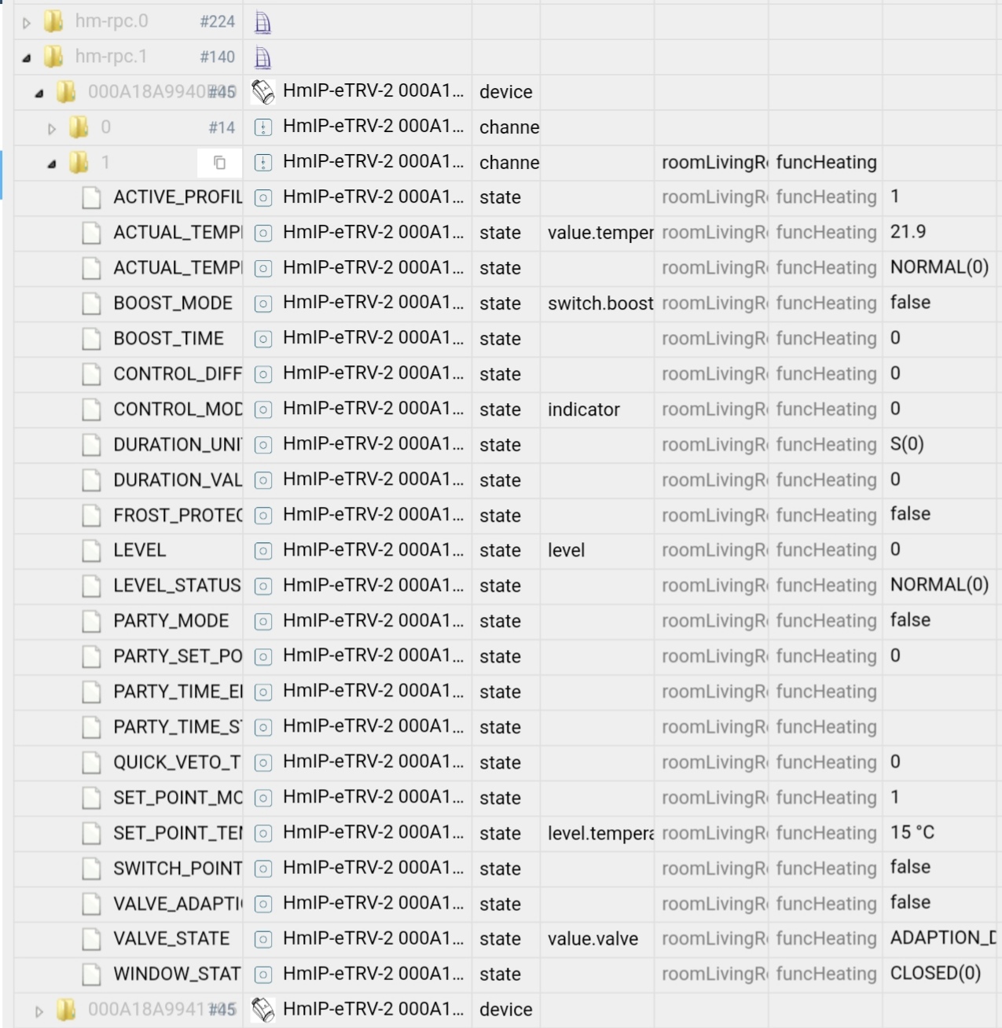Image resolution: width=1002 pixels, height=1028 pixels.
Task: Select the WINDOW_STAT tree item
Action: click(177, 974)
